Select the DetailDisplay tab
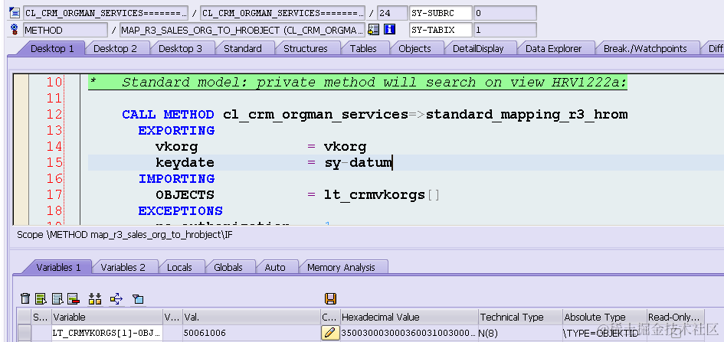724x342 pixels. [478, 48]
